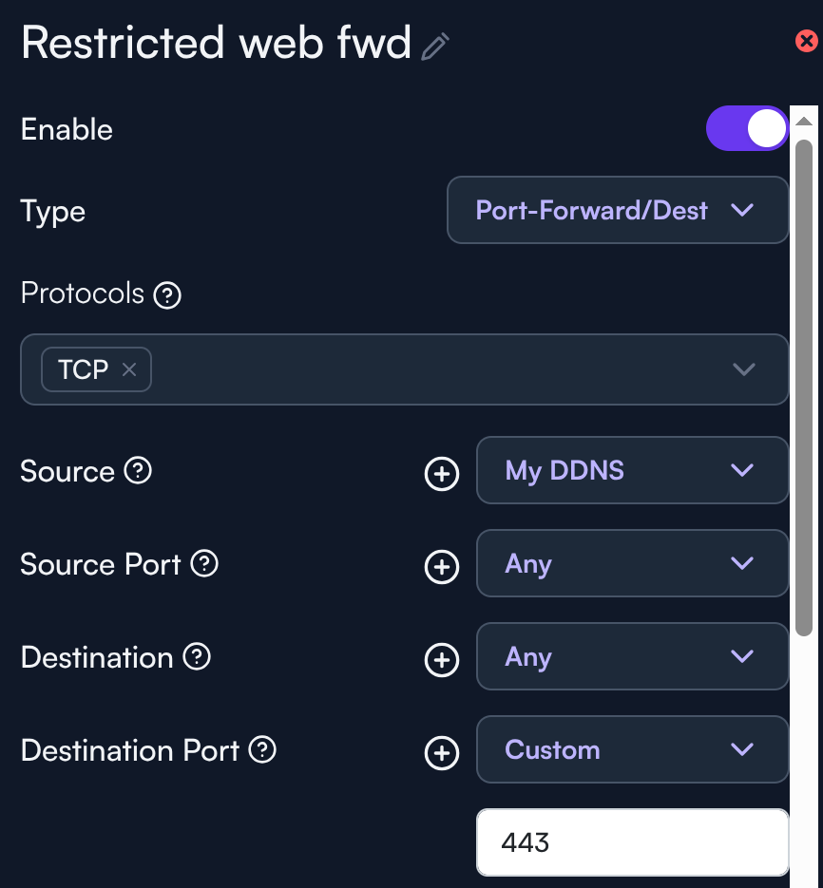Open the Source My DDNS dropdown

632,470
